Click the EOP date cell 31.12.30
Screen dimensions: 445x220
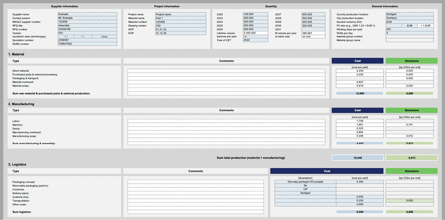point(180,33)
